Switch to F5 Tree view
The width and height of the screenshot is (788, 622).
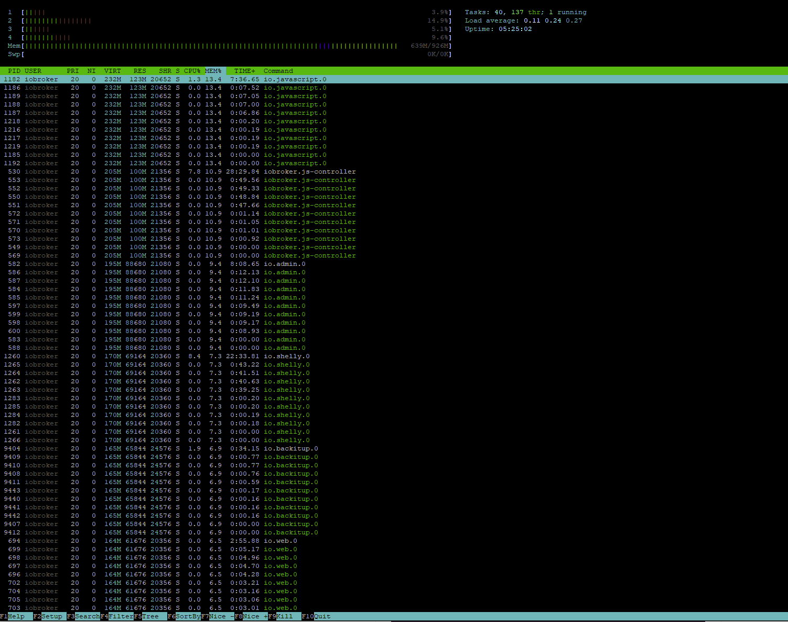[150, 616]
